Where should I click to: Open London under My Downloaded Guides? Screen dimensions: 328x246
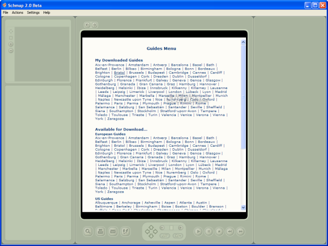coord(175,92)
